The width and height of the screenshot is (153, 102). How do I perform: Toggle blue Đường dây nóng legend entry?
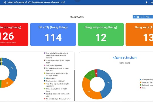click(146, 80)
